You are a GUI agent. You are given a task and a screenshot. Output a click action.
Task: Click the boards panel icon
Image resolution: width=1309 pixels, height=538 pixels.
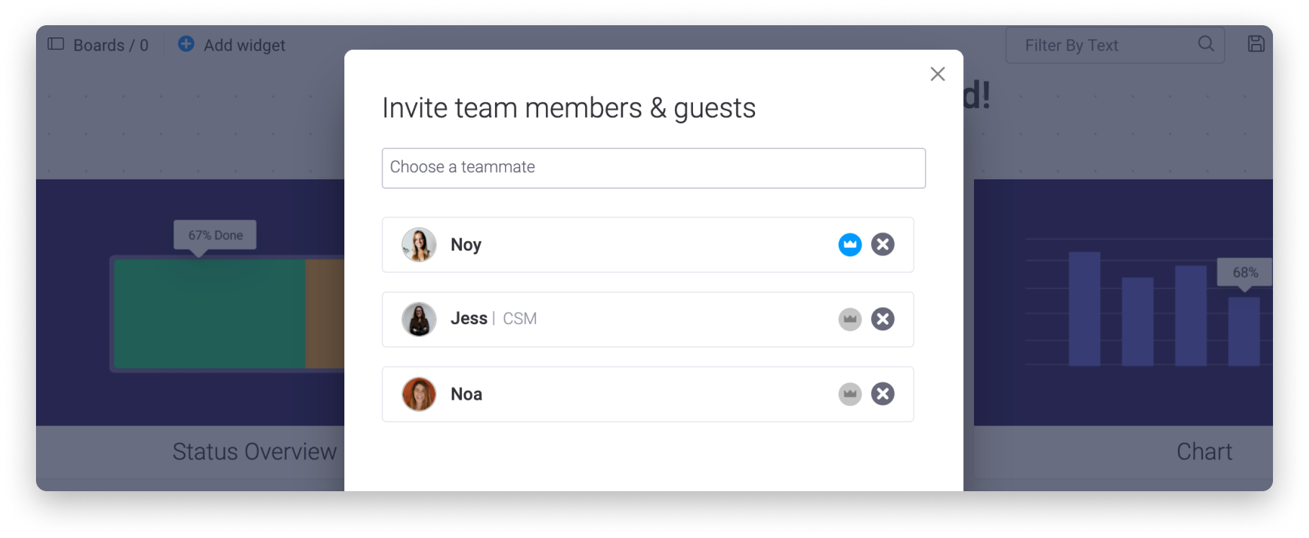(x=55, y=44)
